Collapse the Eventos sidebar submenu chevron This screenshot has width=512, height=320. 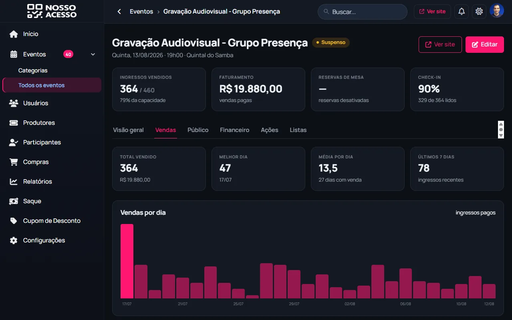pyautogui.click(x=93, y=54)
